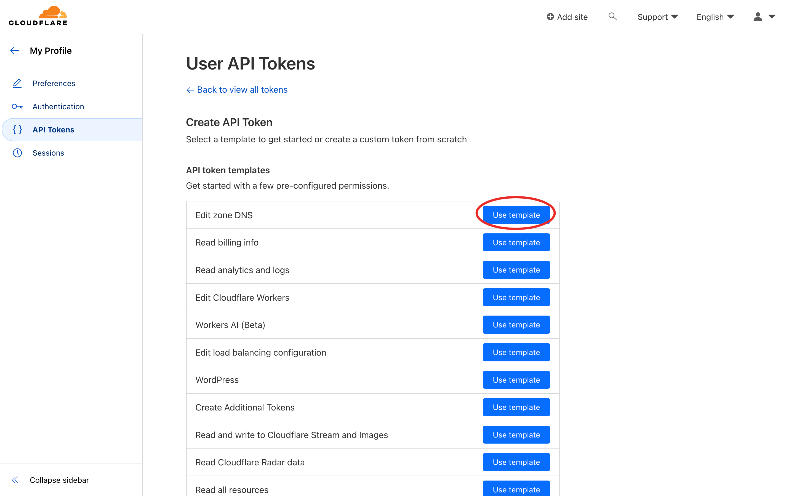Use template for Edit zone DNS
Image resolution: width=794 pixels, height=496 pixels.
tap(516, 215)
